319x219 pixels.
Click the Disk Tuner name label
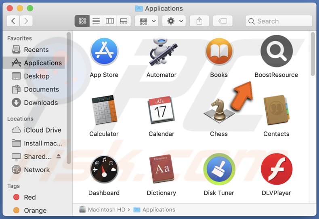click(x=219, y=193)
